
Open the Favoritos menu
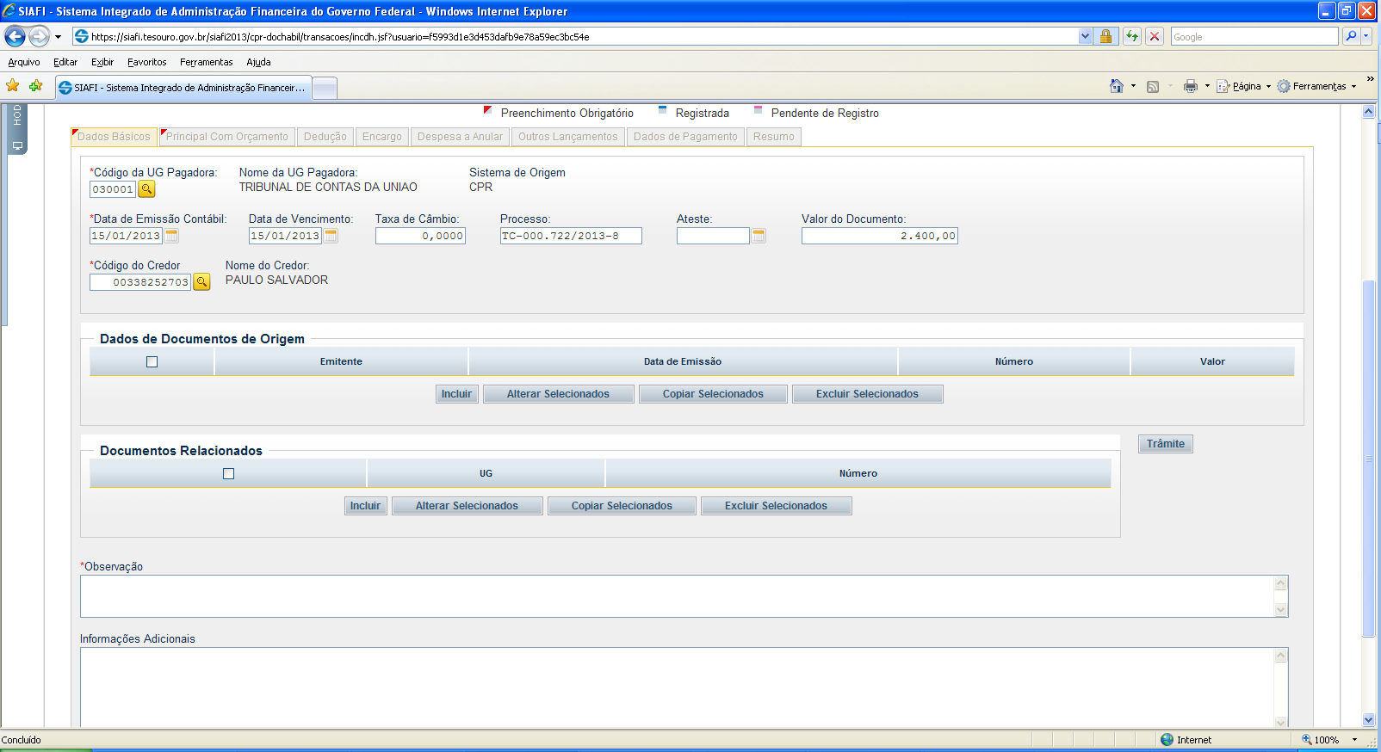147,62
